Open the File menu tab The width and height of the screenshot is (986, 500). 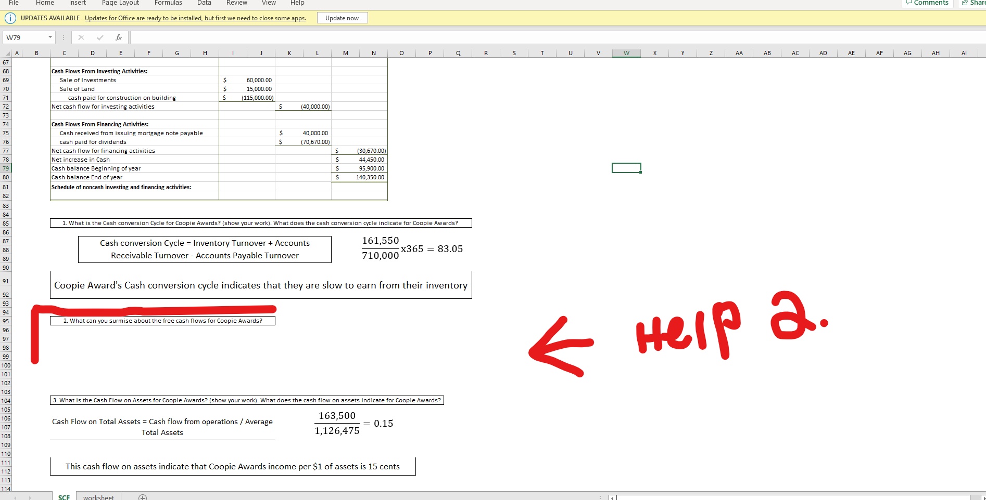coord(14,3)
